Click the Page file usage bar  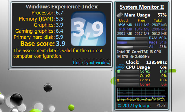click(x=132, y=43)
